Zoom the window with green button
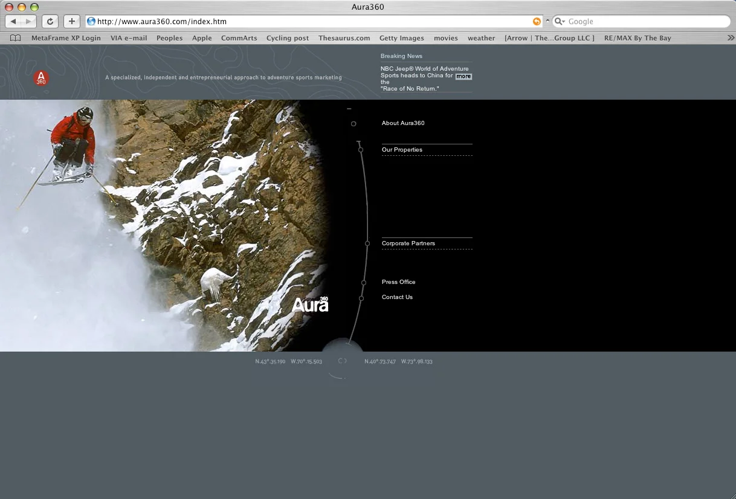The width and height of the screenshot is (736, 499). coord(34,7)
